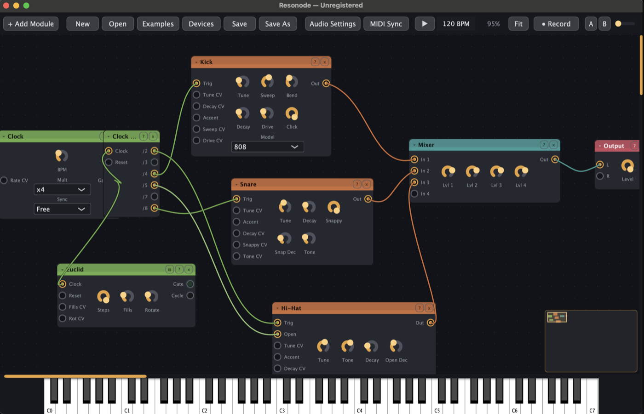Viewport: 644px width, 414px height.
Task: Click the Mixer Lvl 4 knob
Action: pos(521,172)
